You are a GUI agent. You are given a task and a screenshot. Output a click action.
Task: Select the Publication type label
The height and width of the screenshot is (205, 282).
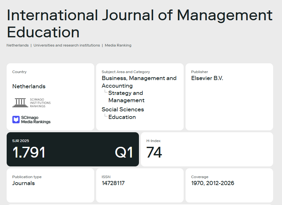[27, 177]
